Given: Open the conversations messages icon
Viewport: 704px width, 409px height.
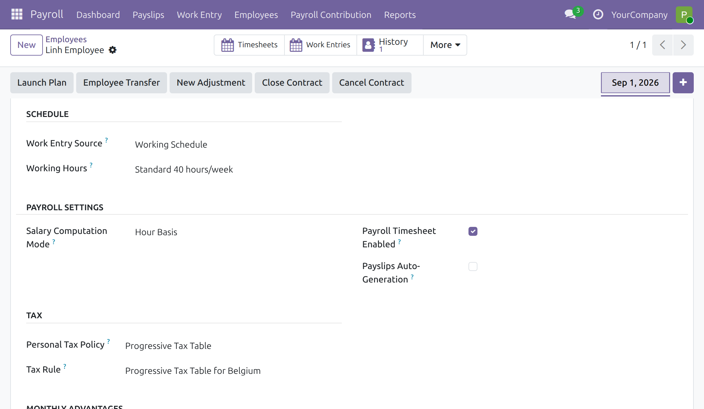Looking at the screenshot, I should tap(571, 14).
